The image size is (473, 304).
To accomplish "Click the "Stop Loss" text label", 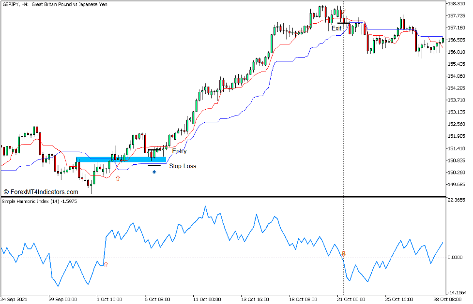I will pyautogui.click(x=183, y=166).
